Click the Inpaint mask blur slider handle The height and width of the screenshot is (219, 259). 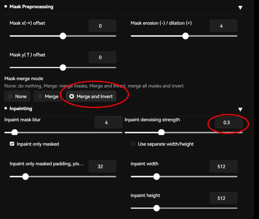(15, 133)
